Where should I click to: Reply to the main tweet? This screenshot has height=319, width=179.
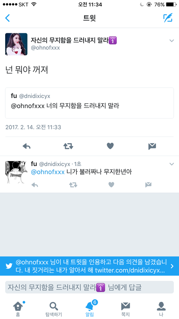pyautogui.click(x=26, y=146)
